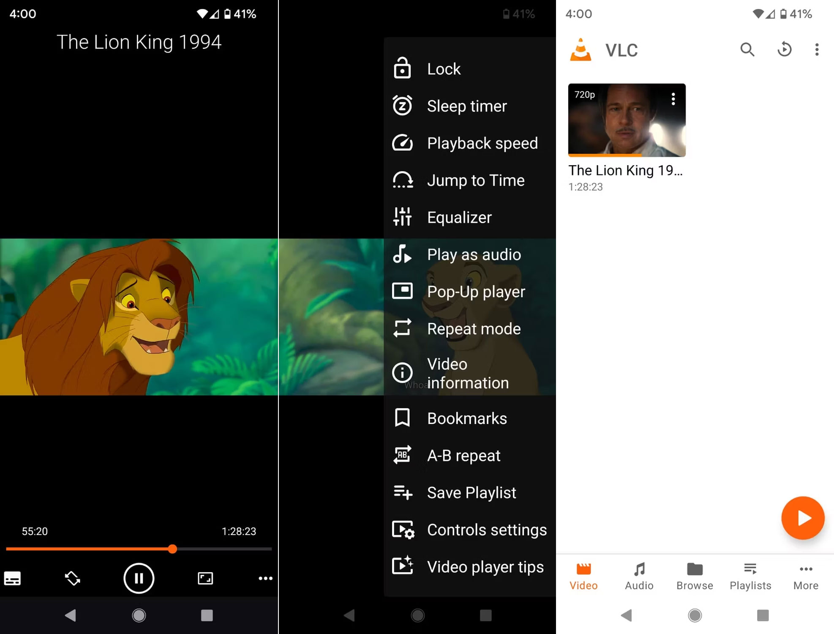Viewport: 834px width, 634px height.
Task: Tap the Controls settings gear-play icon
Action: (403, 530)
